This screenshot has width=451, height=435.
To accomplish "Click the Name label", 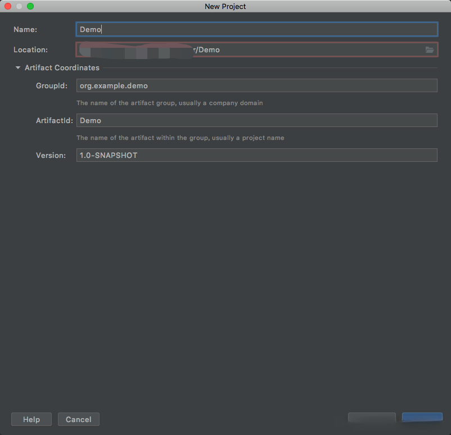I will tap(25, 29).
